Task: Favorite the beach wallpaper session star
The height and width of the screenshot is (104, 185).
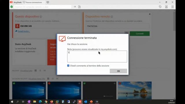Action: pos(150,83)
